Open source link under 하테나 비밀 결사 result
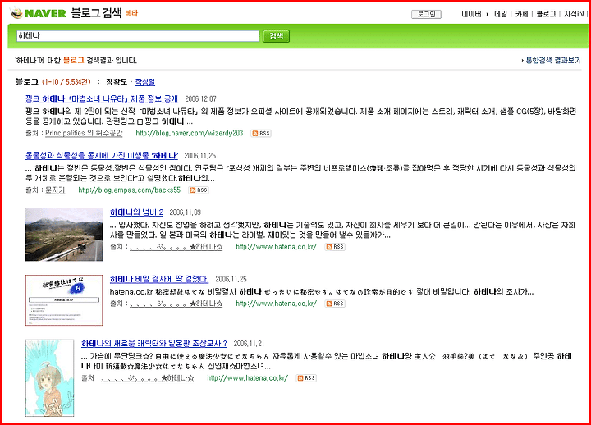 176,304
